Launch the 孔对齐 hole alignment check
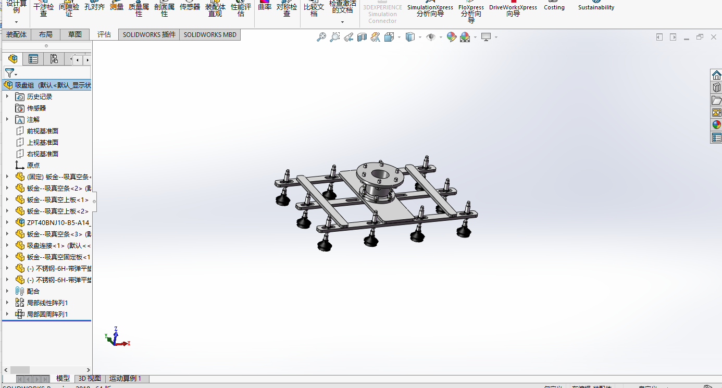Screen dimensions: 722x388 [x=94, y=7]
